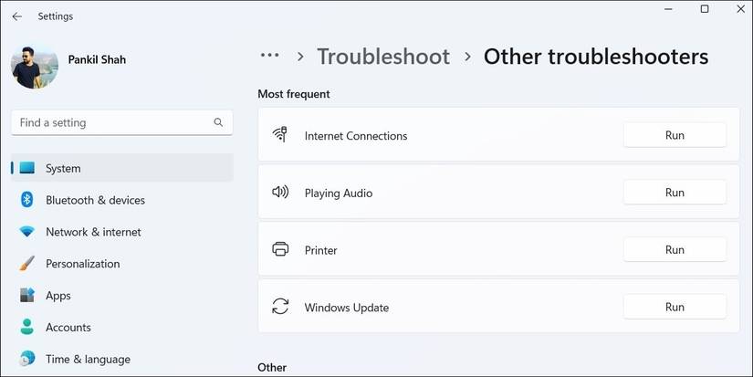Run the Playing Audio troubleshooter

click(x=675, y=193)
